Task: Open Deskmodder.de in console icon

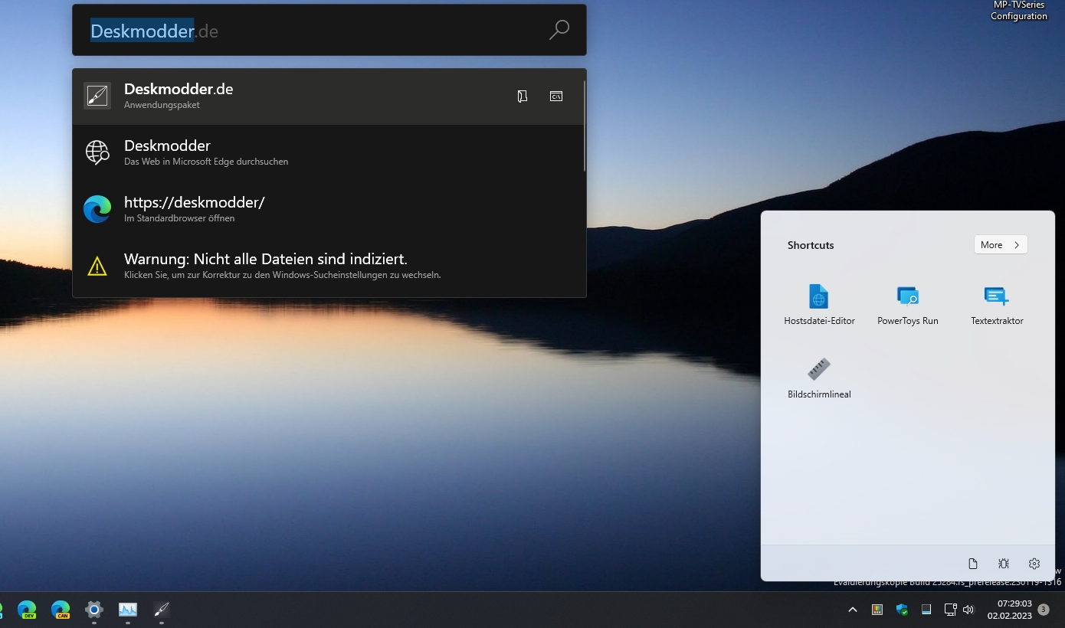Action: click(556, 96)
